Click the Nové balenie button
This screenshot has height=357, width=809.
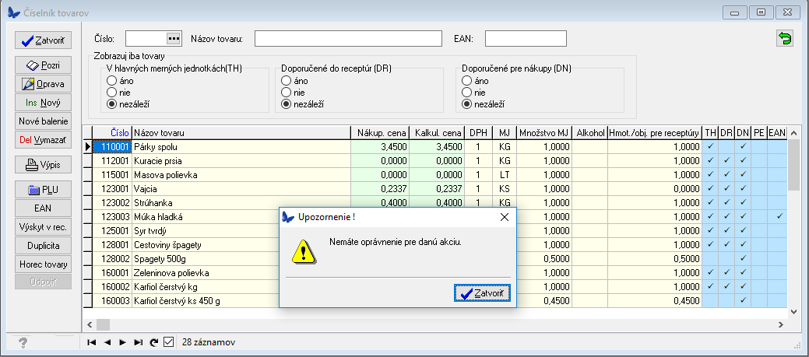pyautogui.click(x=44, y=121)
